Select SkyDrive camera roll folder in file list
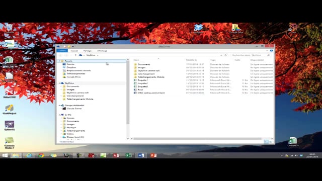322x181 pixels. (x=148, y=70)
